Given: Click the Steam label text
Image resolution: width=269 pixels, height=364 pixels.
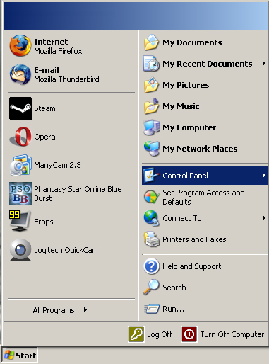Looking at the screenshot, I should click(44, 108).
